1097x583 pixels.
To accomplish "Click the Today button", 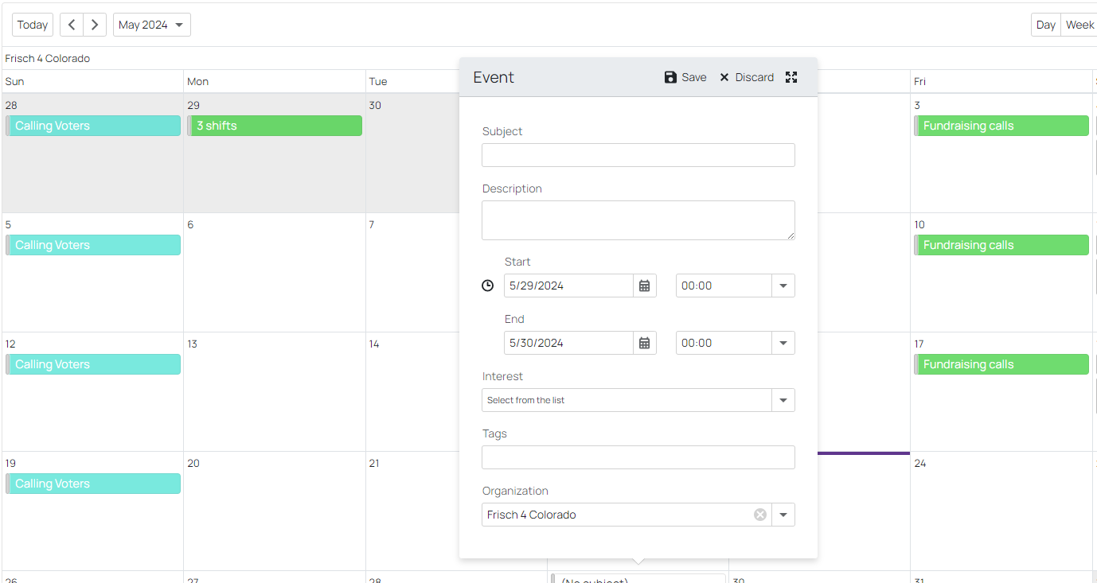I will (x=33, y=25).
